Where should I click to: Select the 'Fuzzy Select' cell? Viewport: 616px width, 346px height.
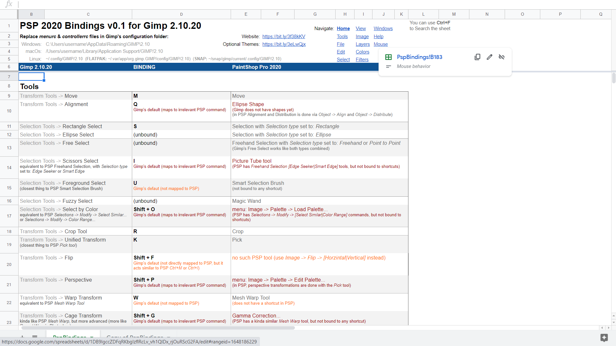pos(75,201)
